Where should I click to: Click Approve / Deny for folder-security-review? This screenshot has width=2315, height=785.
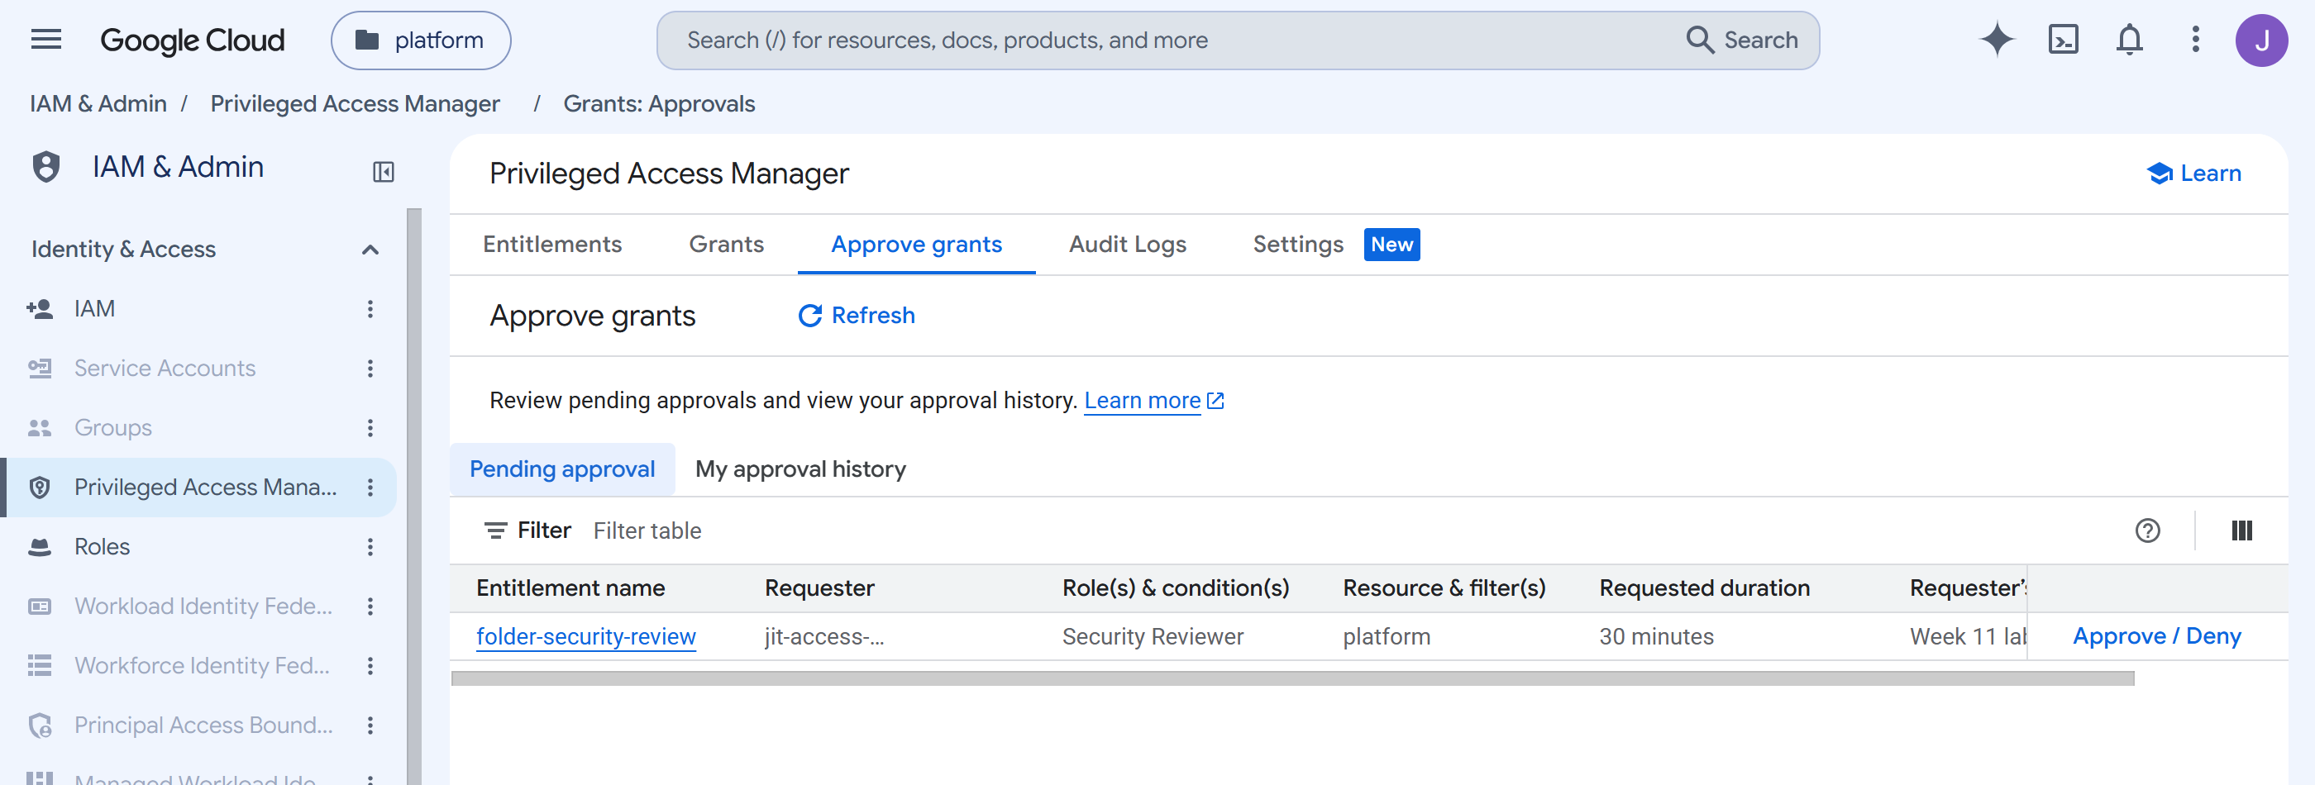point(2156,636)
